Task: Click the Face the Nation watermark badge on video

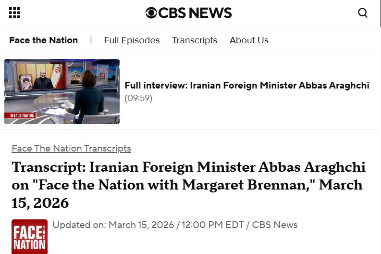Action: coord(20,115)
